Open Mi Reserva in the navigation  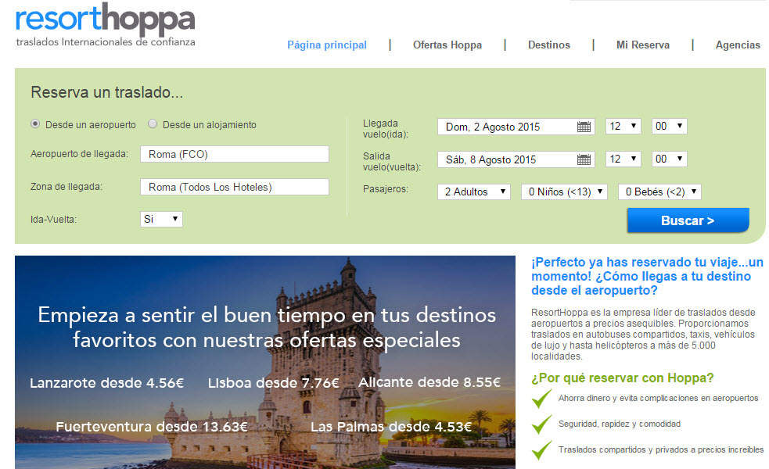pos(643,45)
